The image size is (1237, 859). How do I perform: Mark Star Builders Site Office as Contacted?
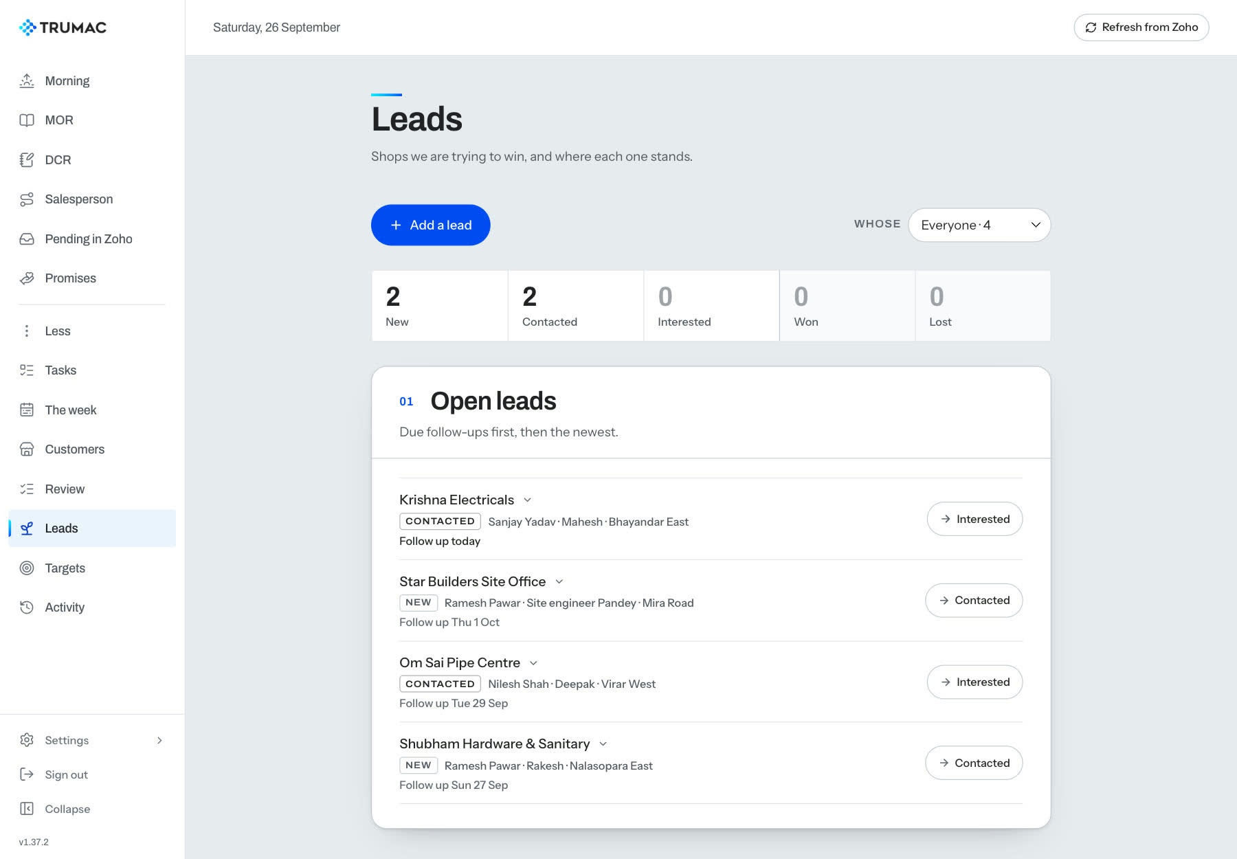tap(974, 601)
